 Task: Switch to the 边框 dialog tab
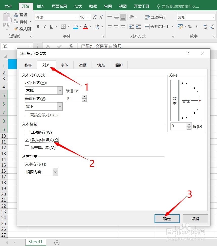(x=82, y=65)
